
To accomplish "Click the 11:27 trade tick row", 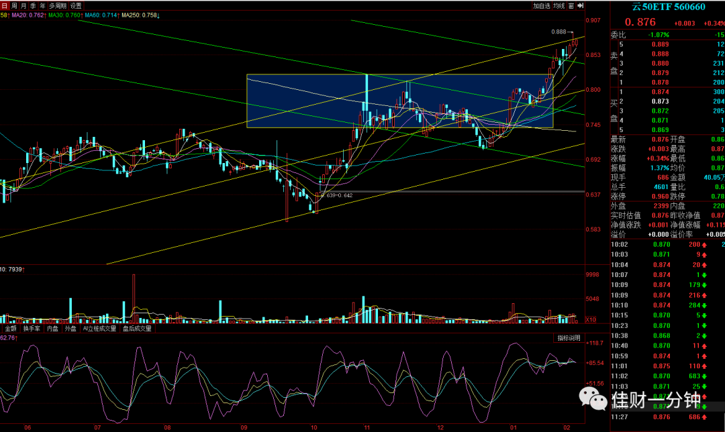I will [667, 417].
